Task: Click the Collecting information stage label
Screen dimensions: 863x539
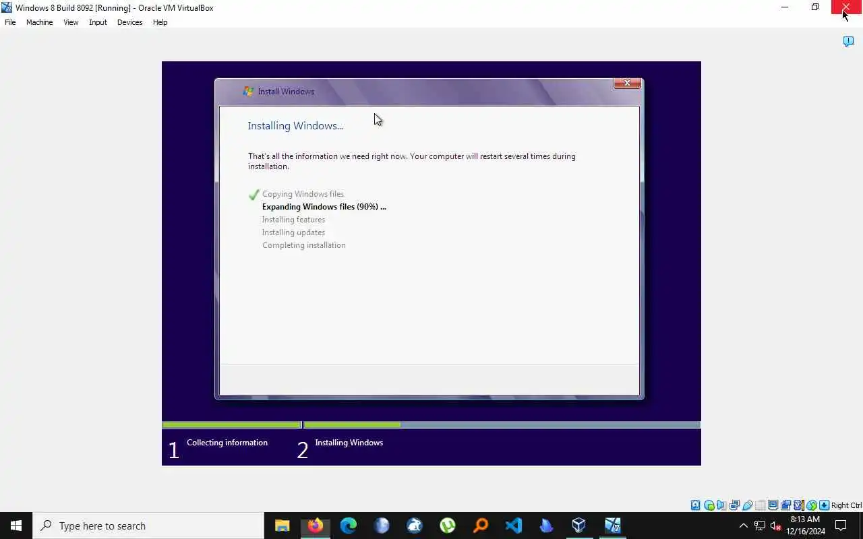Action: [x=227, y=443]
